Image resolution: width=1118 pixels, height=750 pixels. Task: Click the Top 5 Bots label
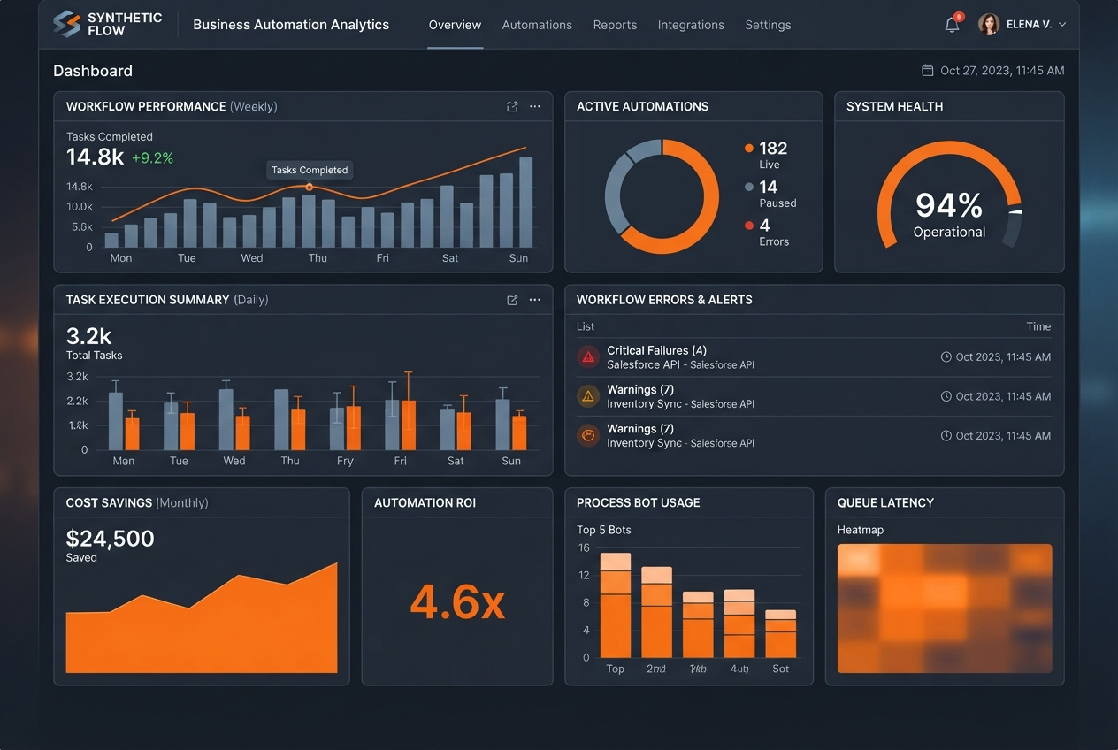coord(604,530)
